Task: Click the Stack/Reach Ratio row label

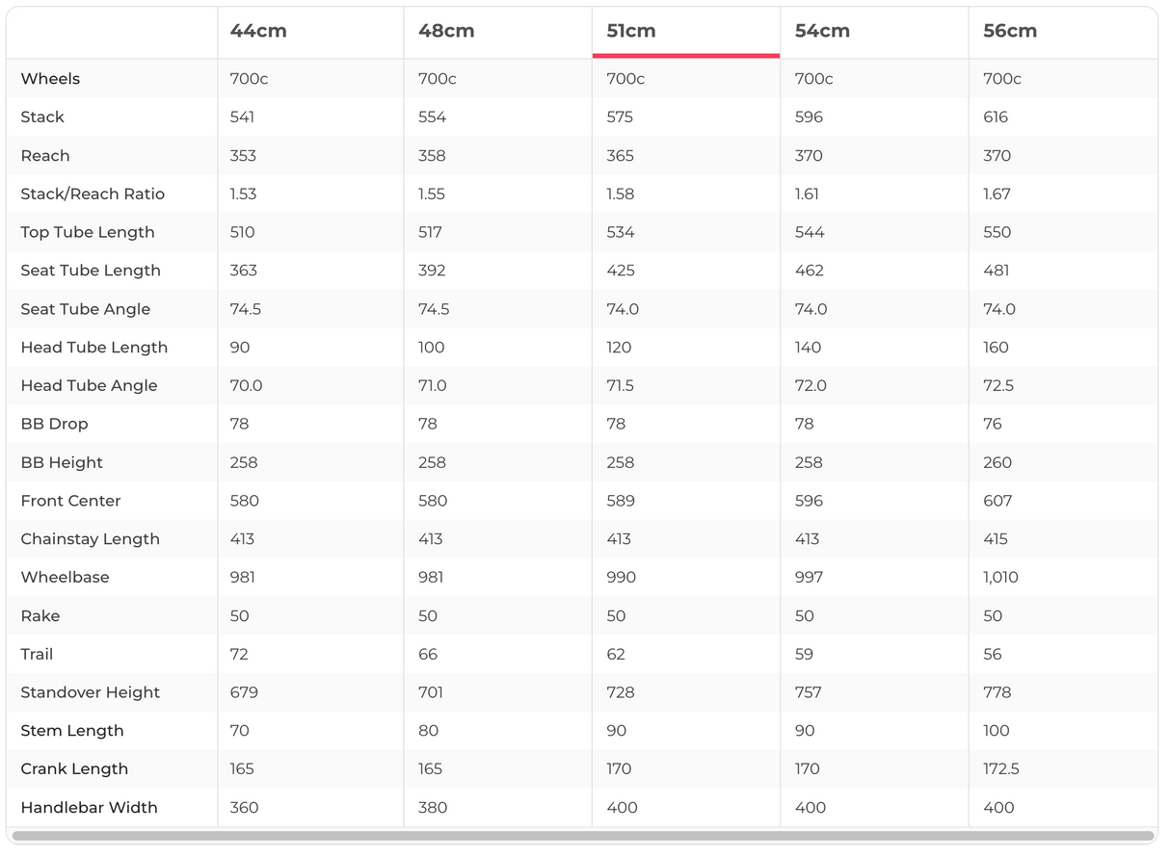Action: [x=93, y=194]
